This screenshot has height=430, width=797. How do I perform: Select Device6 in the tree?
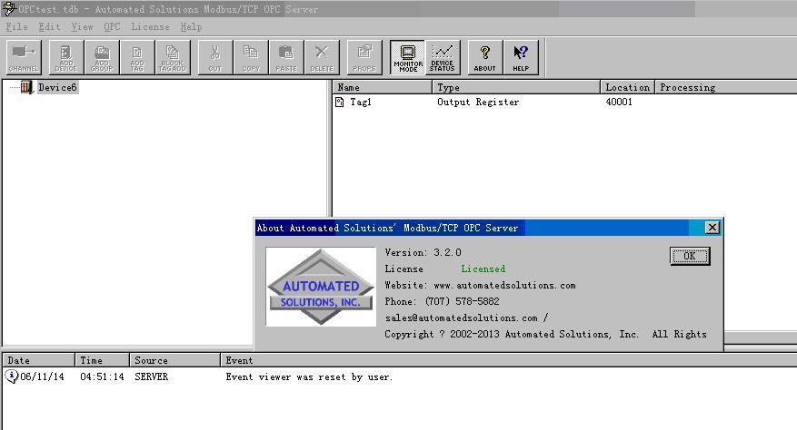57,87
